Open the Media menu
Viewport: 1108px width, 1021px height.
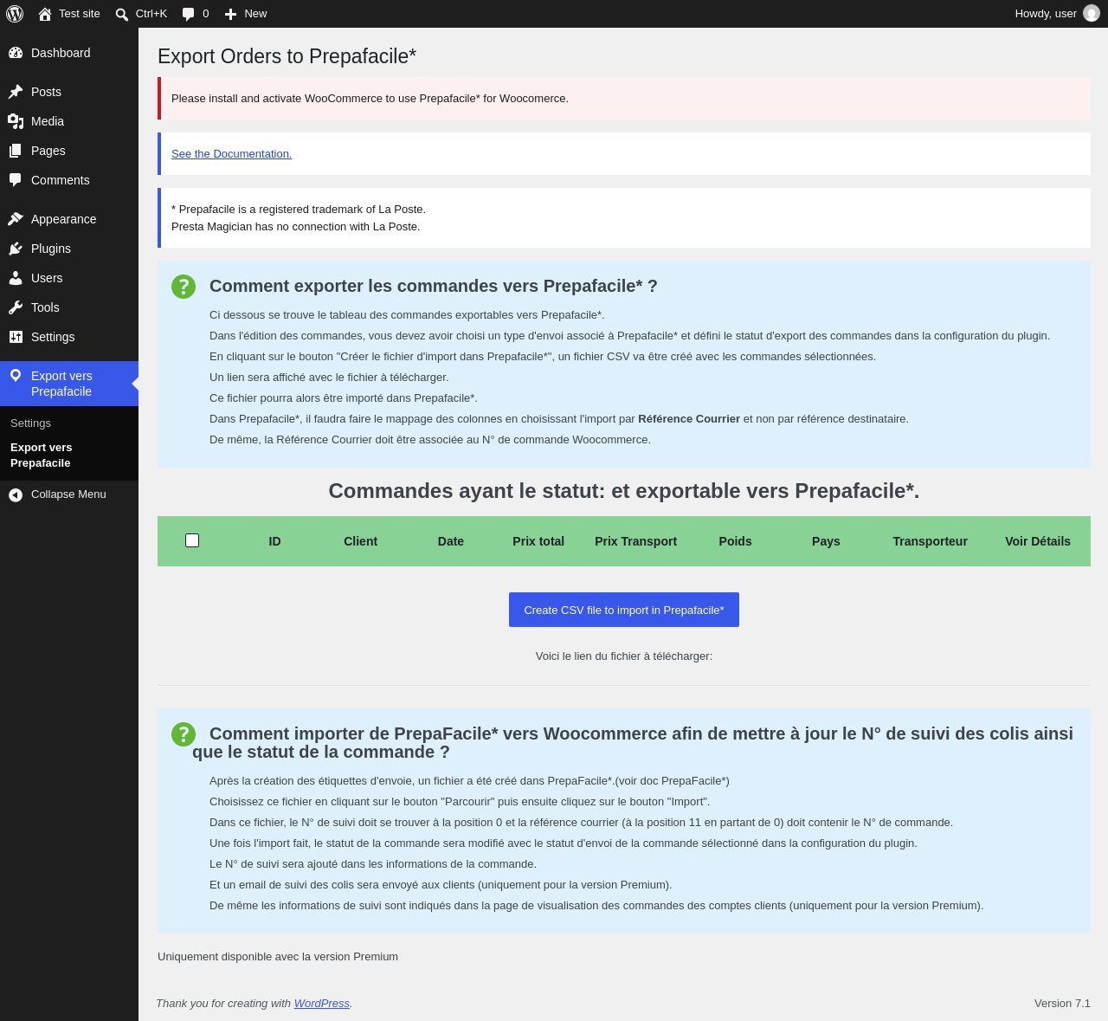coord(69,121)
